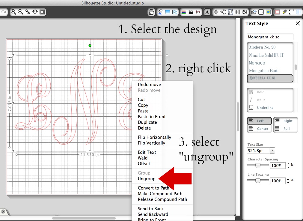This screenshot has height=221, width=303.
Task: Set text alignment to Center
Action: pos(259,129)
